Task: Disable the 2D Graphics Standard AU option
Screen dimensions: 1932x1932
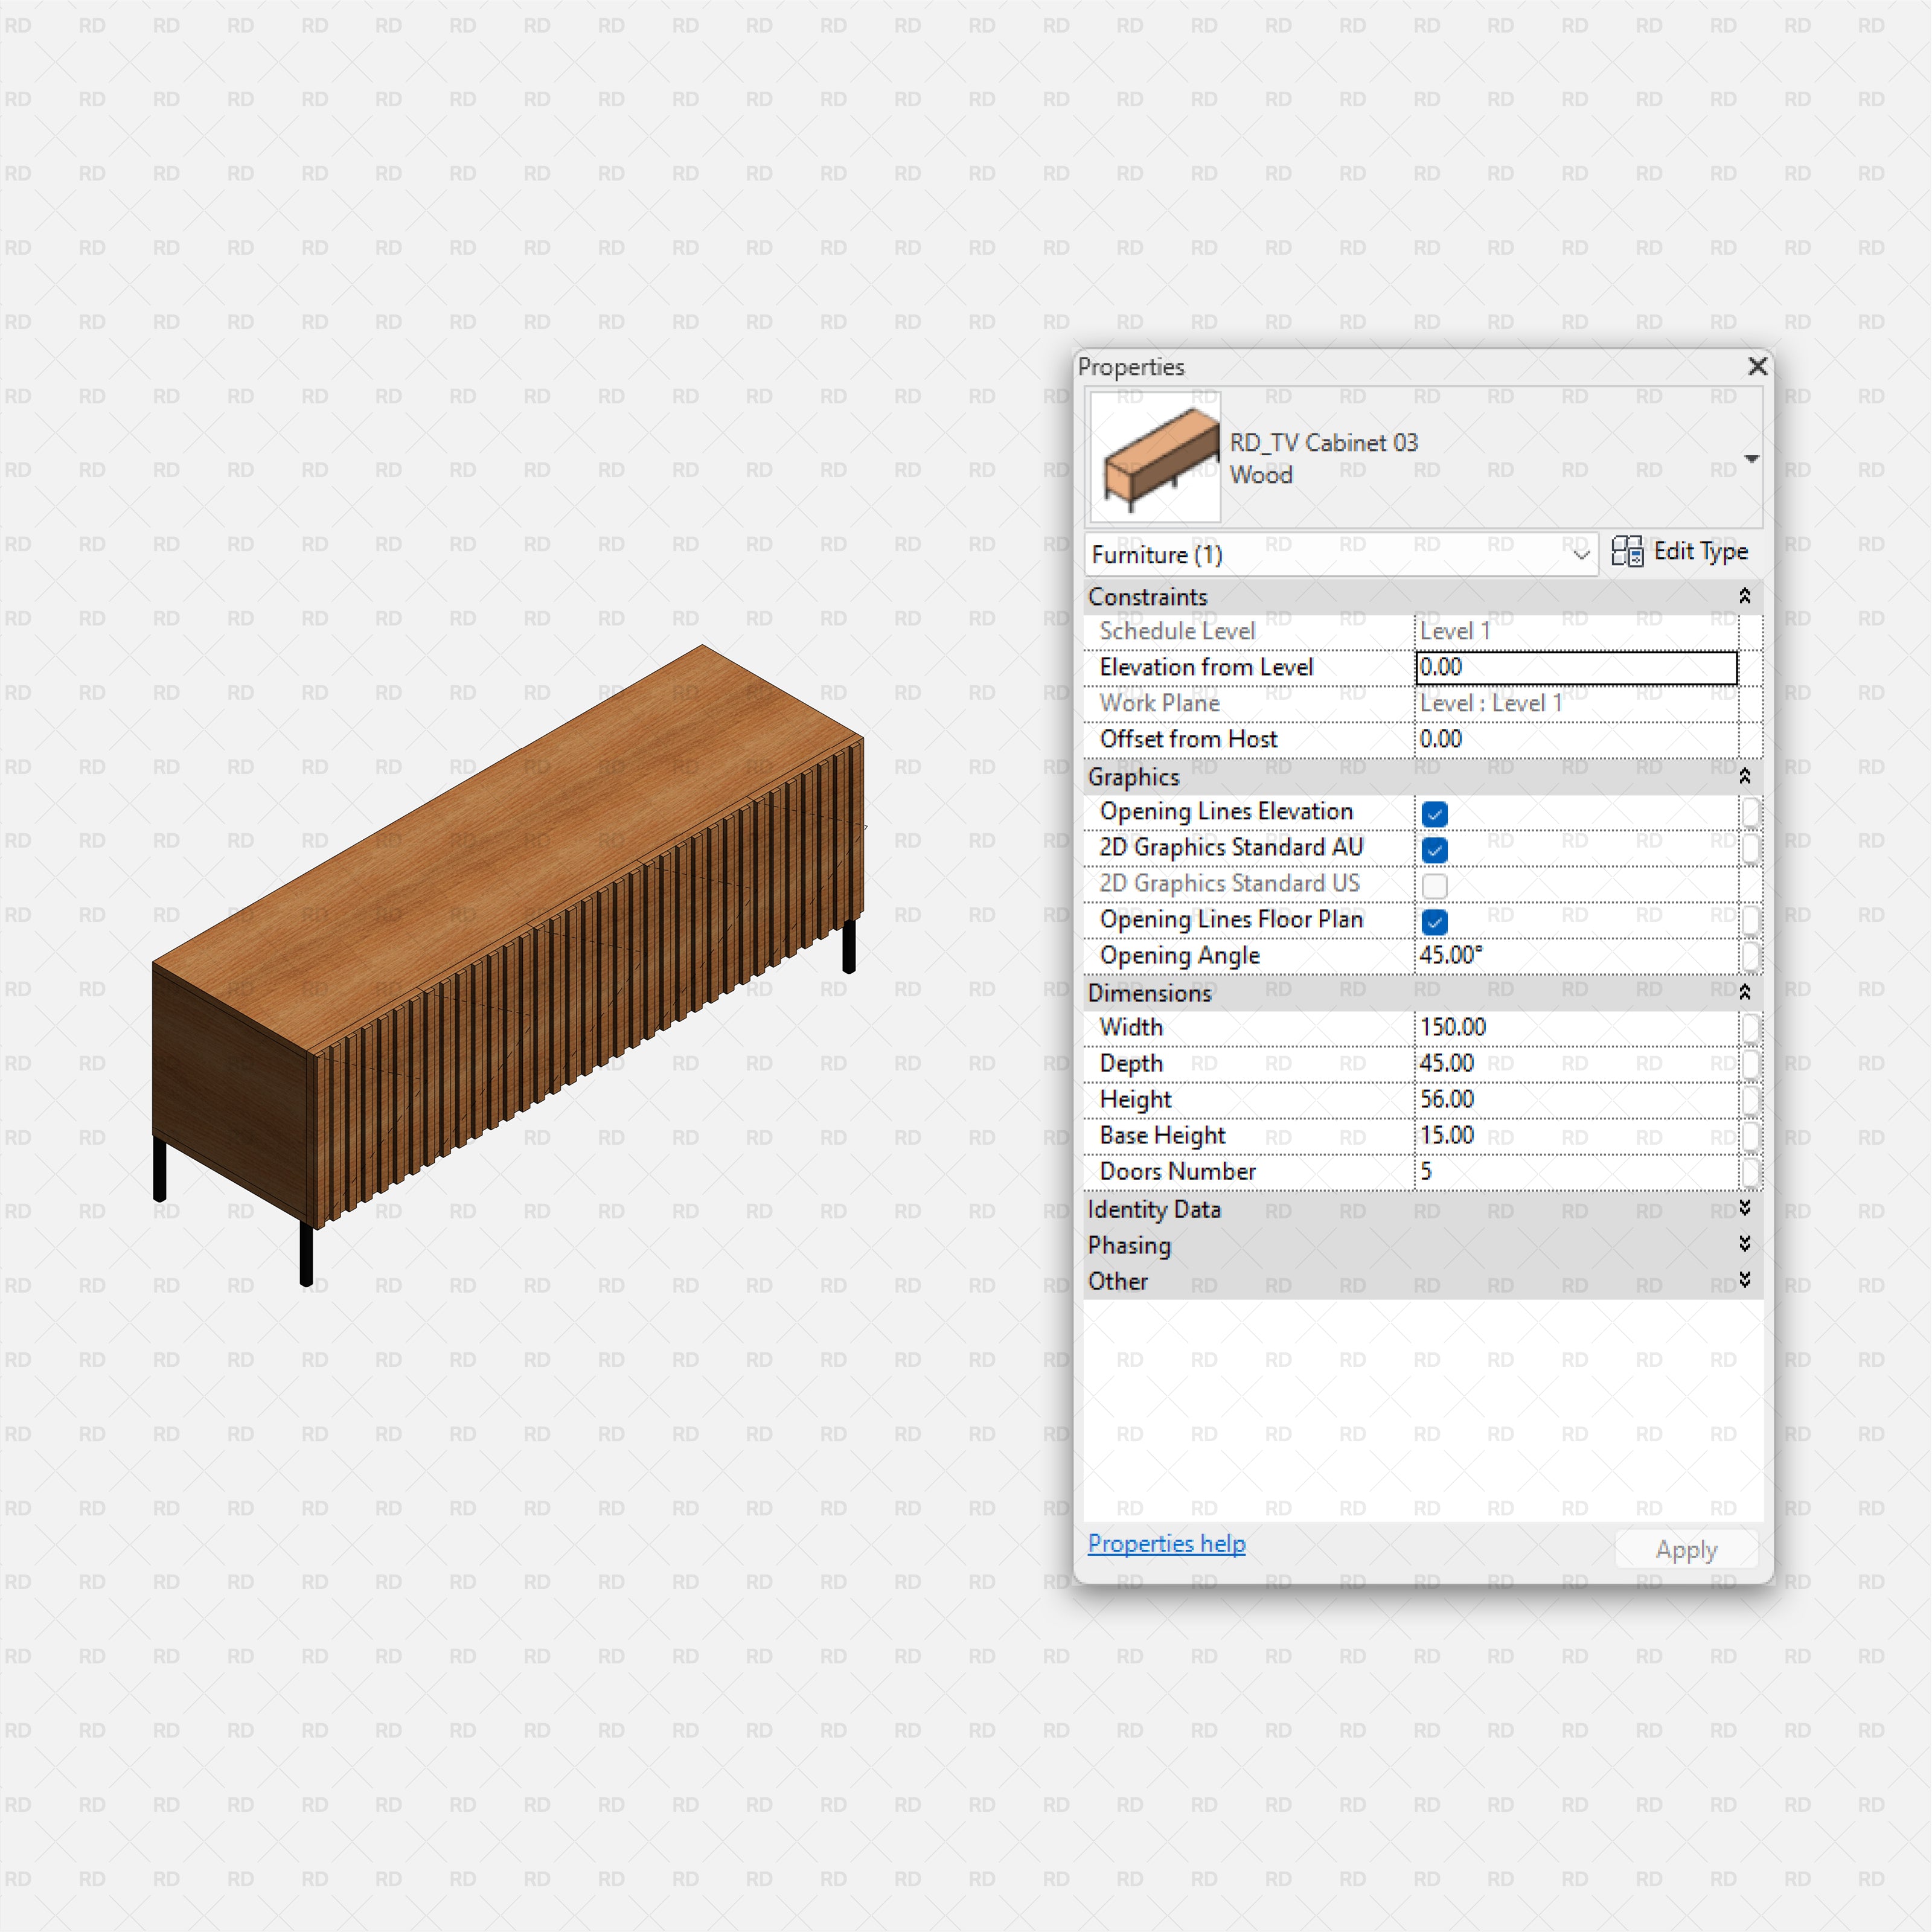Action: click(x=1434, y=849)
